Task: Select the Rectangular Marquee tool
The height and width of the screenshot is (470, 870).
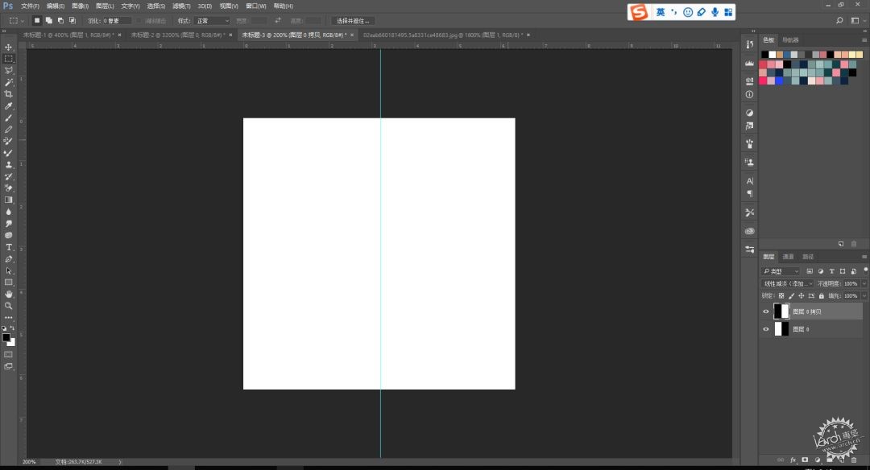Action: pyautogui.click(x=8, y=59)
